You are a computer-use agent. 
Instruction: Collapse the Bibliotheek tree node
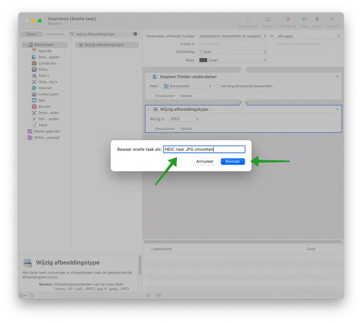click(x=24, y=45)
